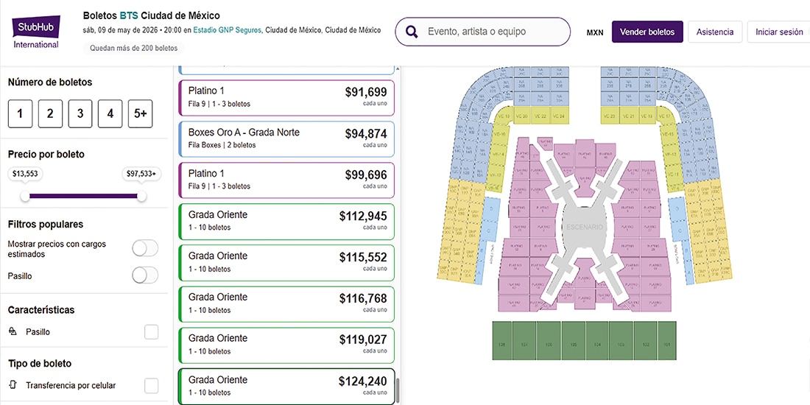Click the Vender boletos button
810x405 pixels.
pyautogui.click(x=647, y=32)
